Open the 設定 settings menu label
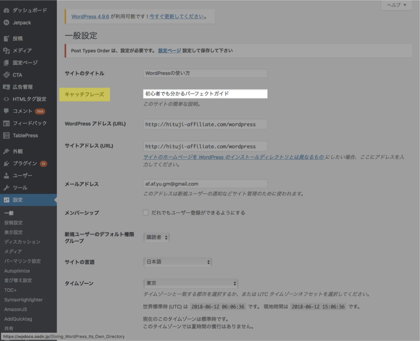420x341 pixels. (x=18, y=200)
